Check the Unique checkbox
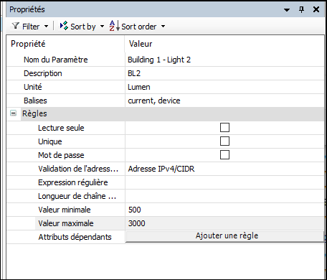The image size is (327, 280). 224,141
